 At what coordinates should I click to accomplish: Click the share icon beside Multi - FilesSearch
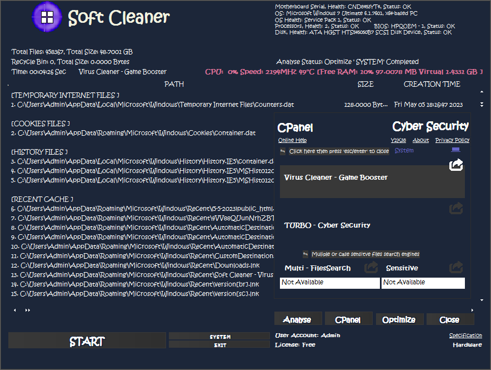pyautogui.click(x=371, y=267)
